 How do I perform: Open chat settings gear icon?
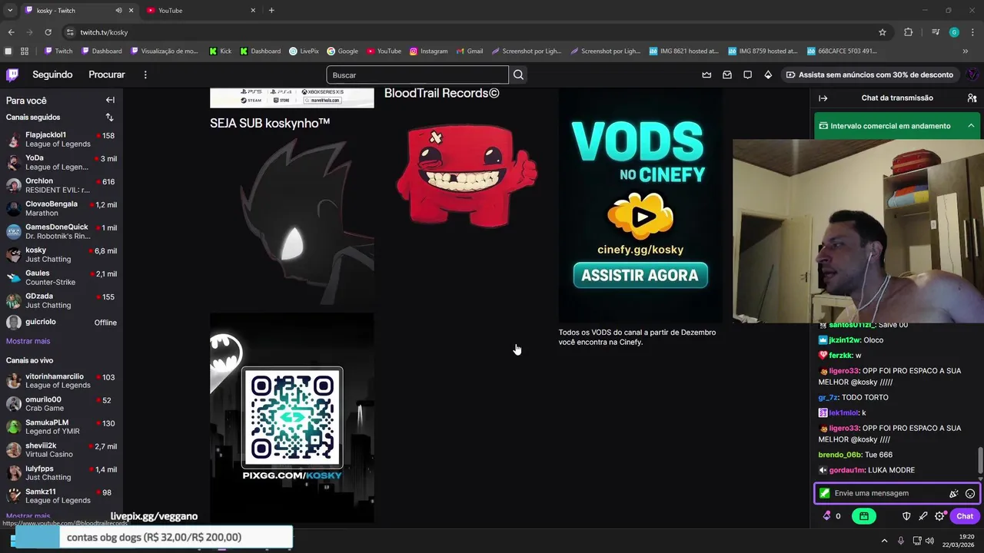coord(939,516)
